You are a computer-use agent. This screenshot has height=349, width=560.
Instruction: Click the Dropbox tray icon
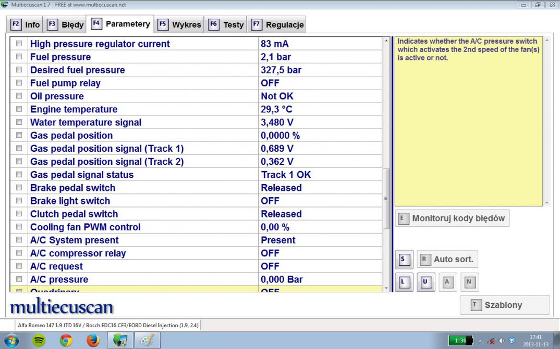point(512,341)
